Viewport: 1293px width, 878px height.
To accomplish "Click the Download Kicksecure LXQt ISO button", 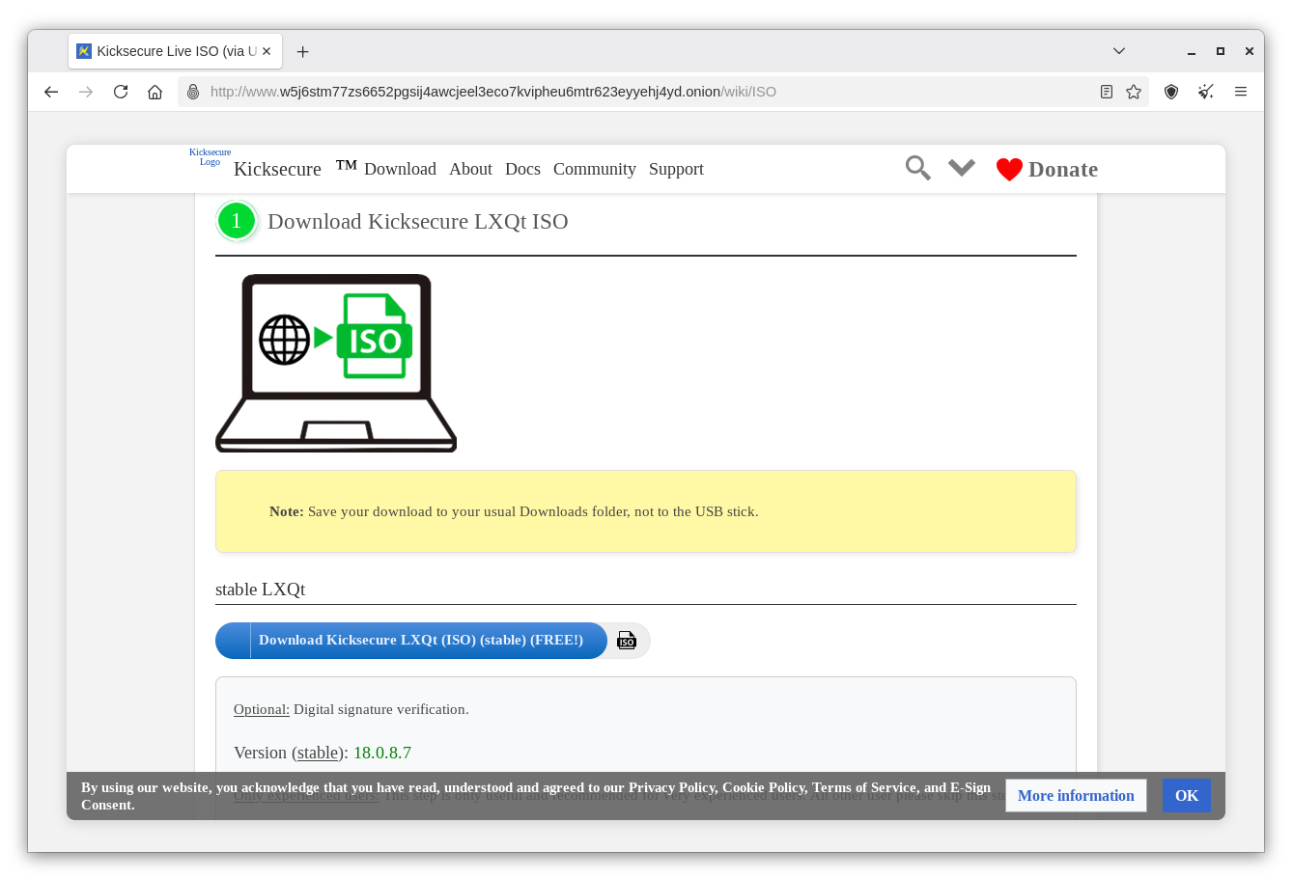I will 419,640.
